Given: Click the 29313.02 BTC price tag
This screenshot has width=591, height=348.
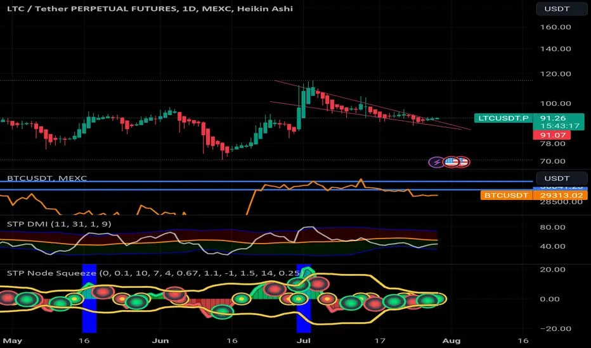Looking at the screenshot, I should pyautogui.click(x=561, y=196).
